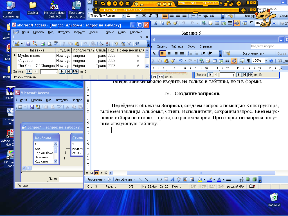
Task: Click Sort Ascending in the Альбомы query toolbar
Action: (x=101, y=44)
